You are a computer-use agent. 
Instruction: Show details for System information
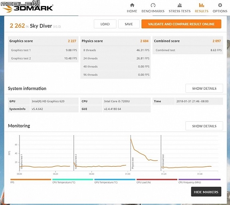coord(204,89)
